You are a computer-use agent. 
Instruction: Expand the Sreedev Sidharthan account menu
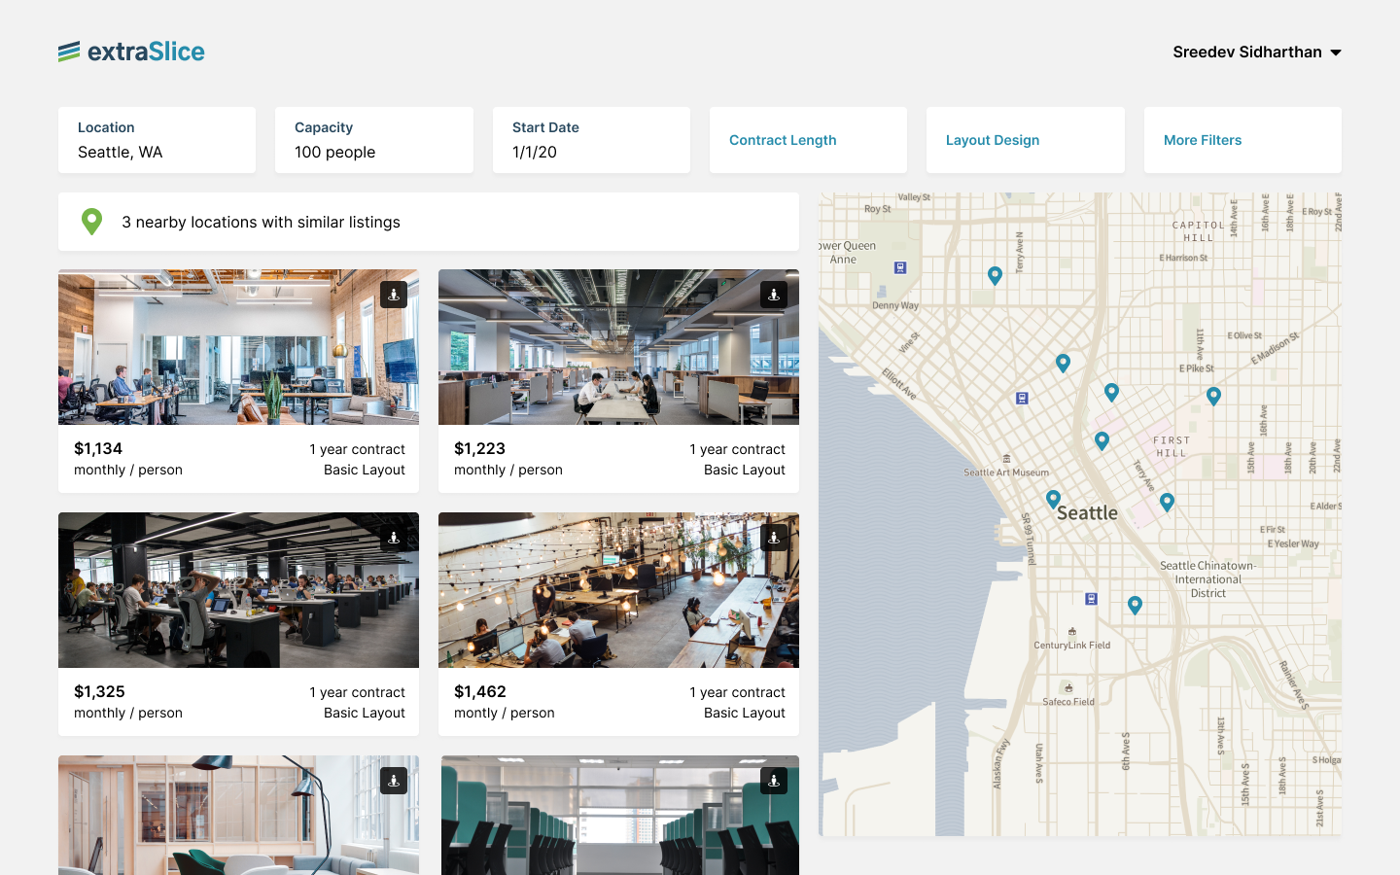[x=1256, y=52]
